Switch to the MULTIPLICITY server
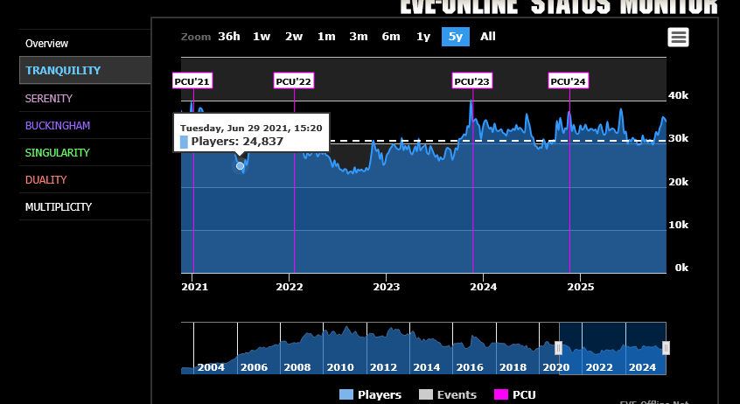Screen dimensions: 740x404 (x=85, y=206)
